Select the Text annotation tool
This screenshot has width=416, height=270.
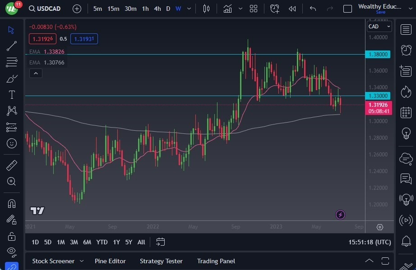(11, 95)
